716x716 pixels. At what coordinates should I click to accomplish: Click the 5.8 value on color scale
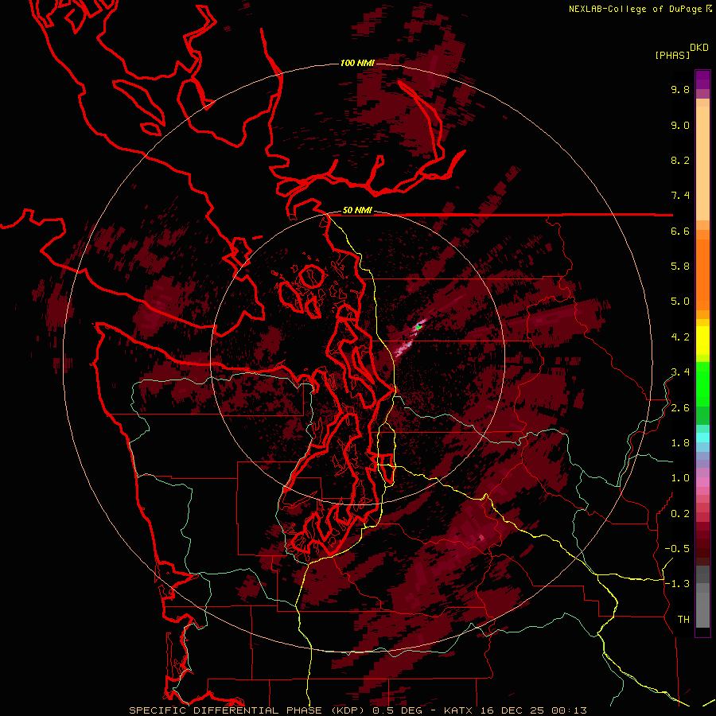(680, 267)
